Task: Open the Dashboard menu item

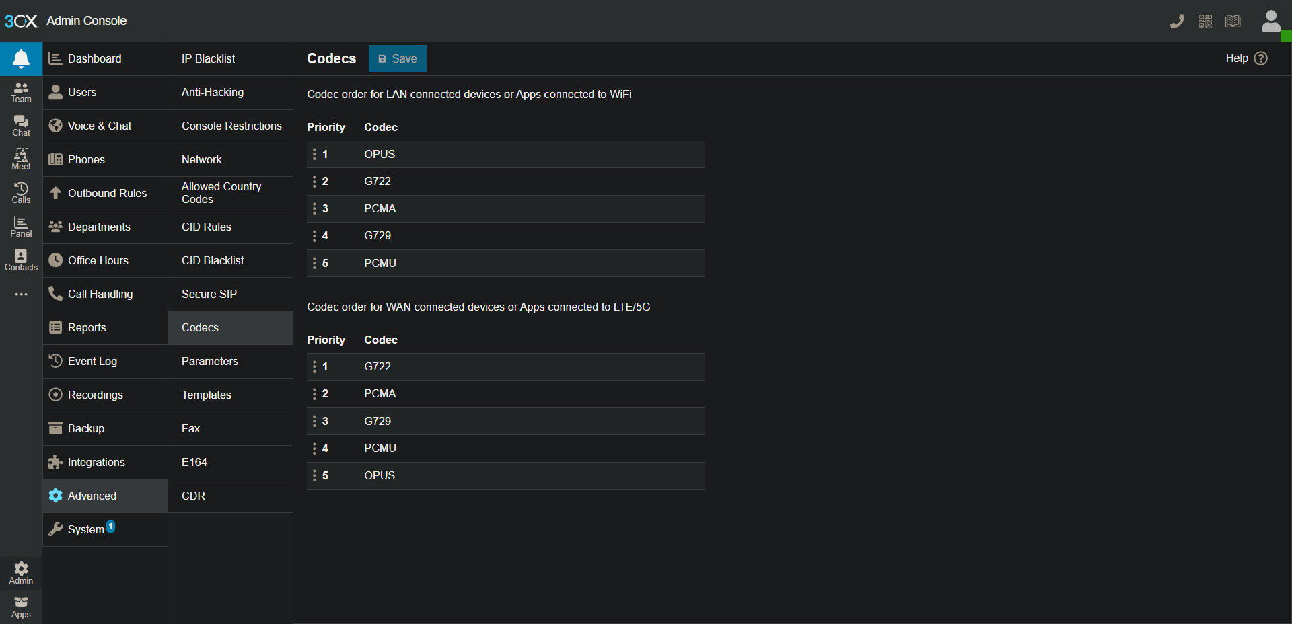Action: pyautogui.click(x=94, y=58)
